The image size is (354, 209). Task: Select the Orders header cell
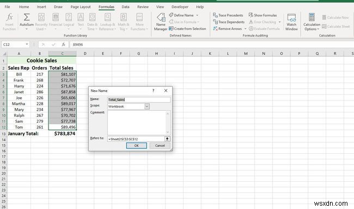pos(40,68)
